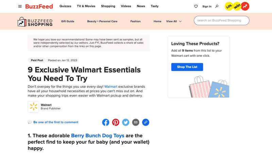
Task: Share the article on Pinterest
Action: pos(116,122)
